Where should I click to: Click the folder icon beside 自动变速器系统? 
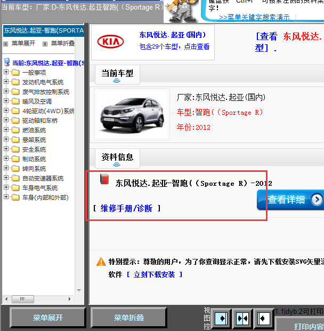tap(15, 178)
